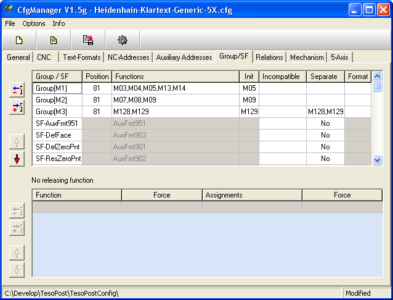Click the save configuration icon

88,40
